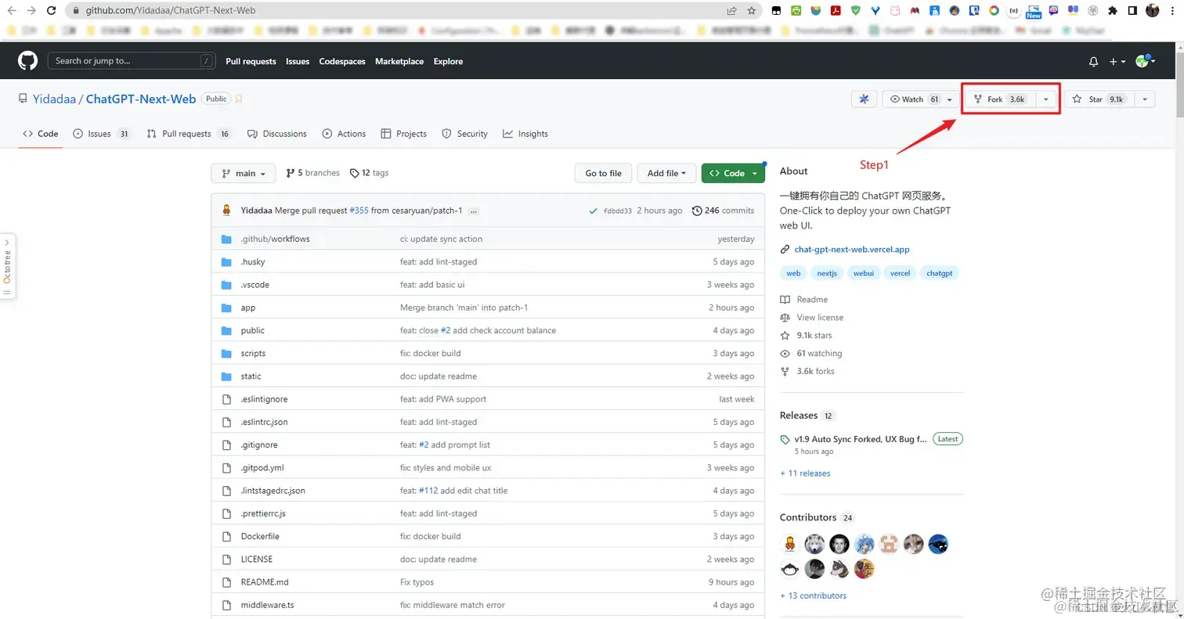Open commit hash fdbdd33
This screenshot has width=1184, height=619.
tap(617, 211)
